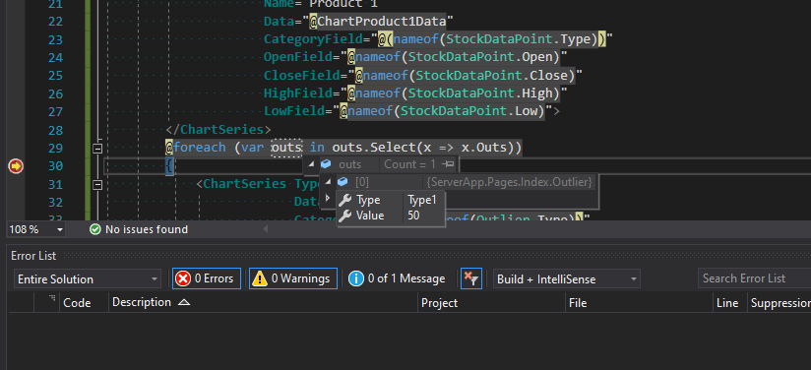This screenshot has width=811, height=370.
Task: Click the horizontal scrollbar left arrow
Action: click(266, 228)
